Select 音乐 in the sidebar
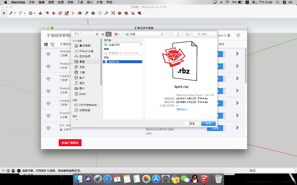Screen dimensions: 297x185 point(85,83)
